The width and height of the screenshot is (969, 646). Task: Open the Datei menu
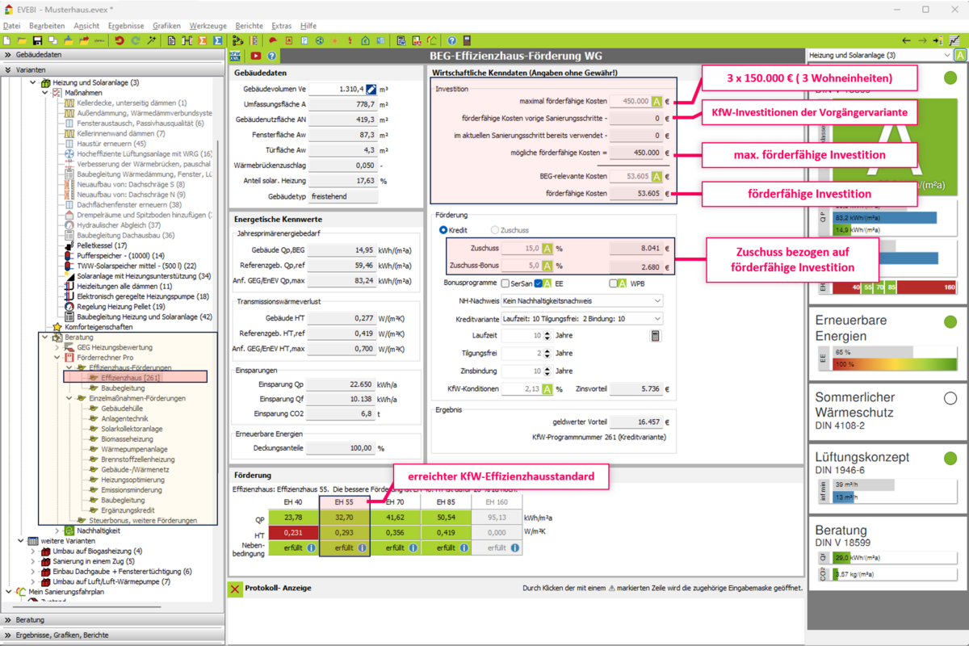[11, 26]
